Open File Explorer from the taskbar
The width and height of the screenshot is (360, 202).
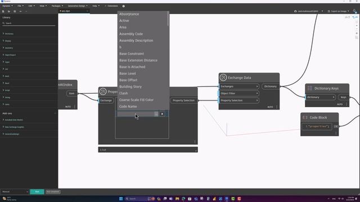(177, 199)
